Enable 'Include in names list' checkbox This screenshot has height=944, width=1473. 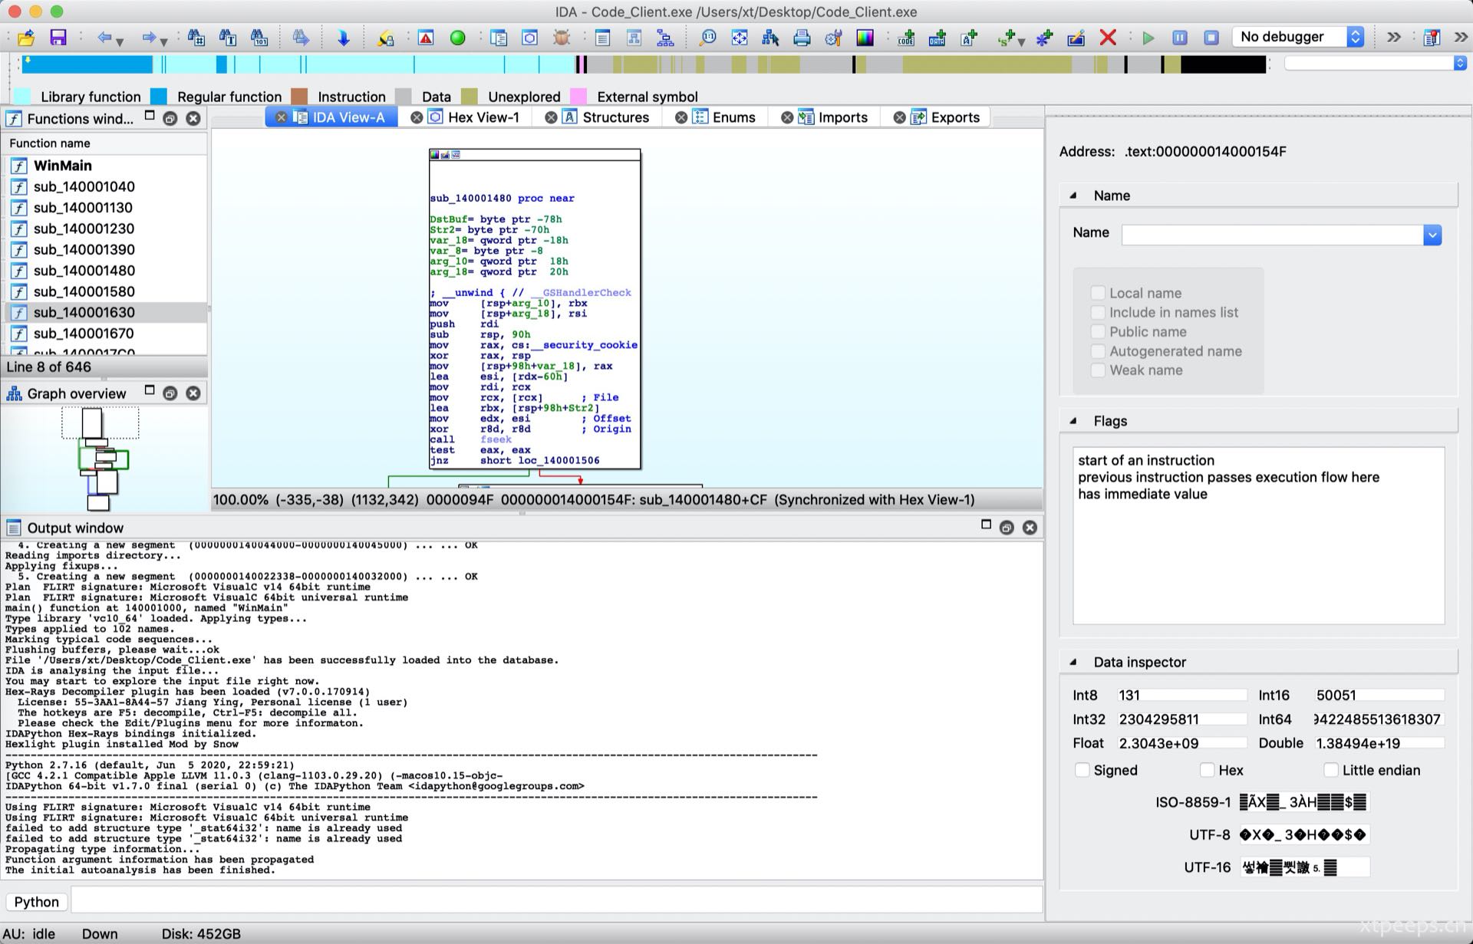pyautogui.click(x=1098, y=312)
